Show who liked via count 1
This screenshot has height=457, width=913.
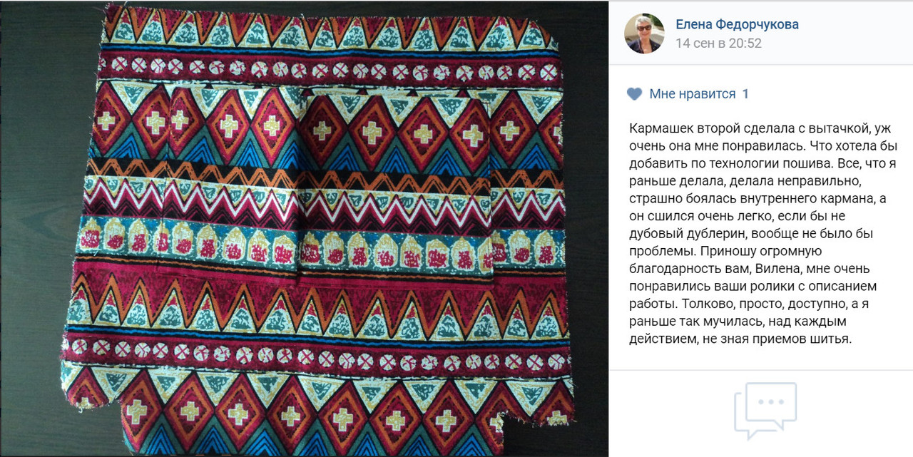745,94
